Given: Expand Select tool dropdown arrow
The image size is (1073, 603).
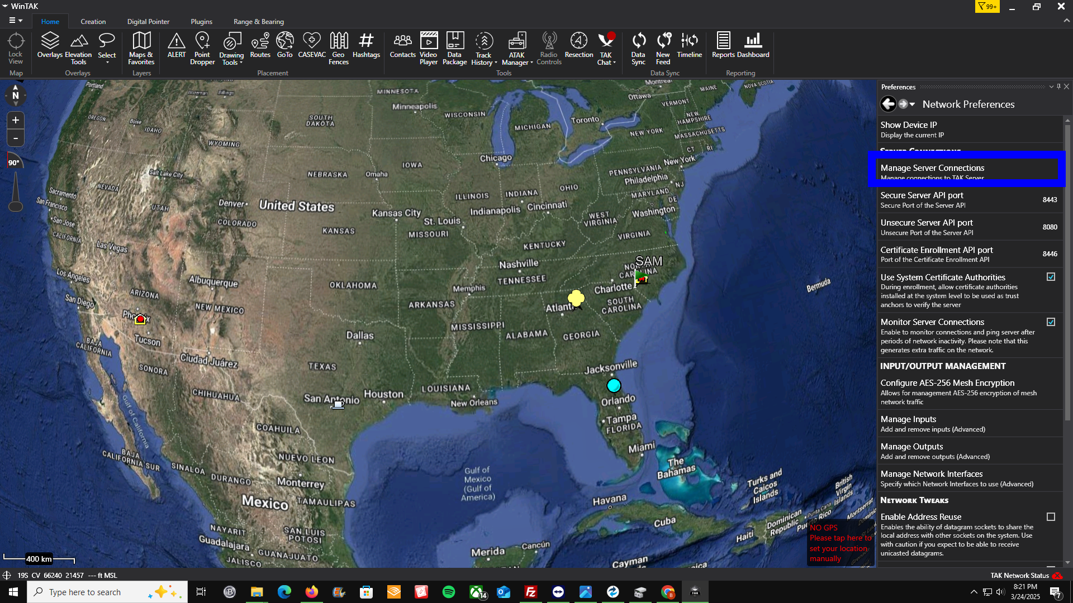Looking at the screenshot, I should (x=107, y=63).
